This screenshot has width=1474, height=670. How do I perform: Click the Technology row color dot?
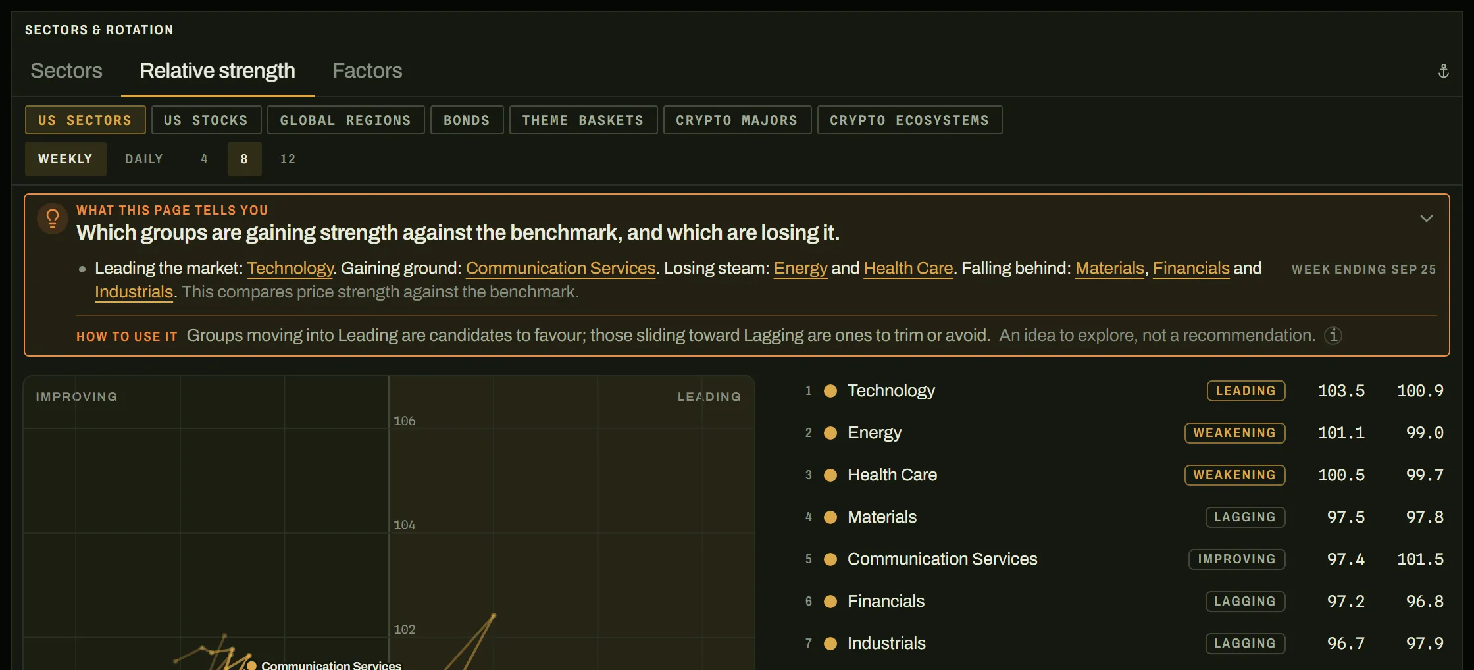tap(830, 391)
